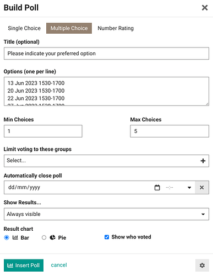
Task: Click the Insert Poll button
Action: tap(24, 266)
